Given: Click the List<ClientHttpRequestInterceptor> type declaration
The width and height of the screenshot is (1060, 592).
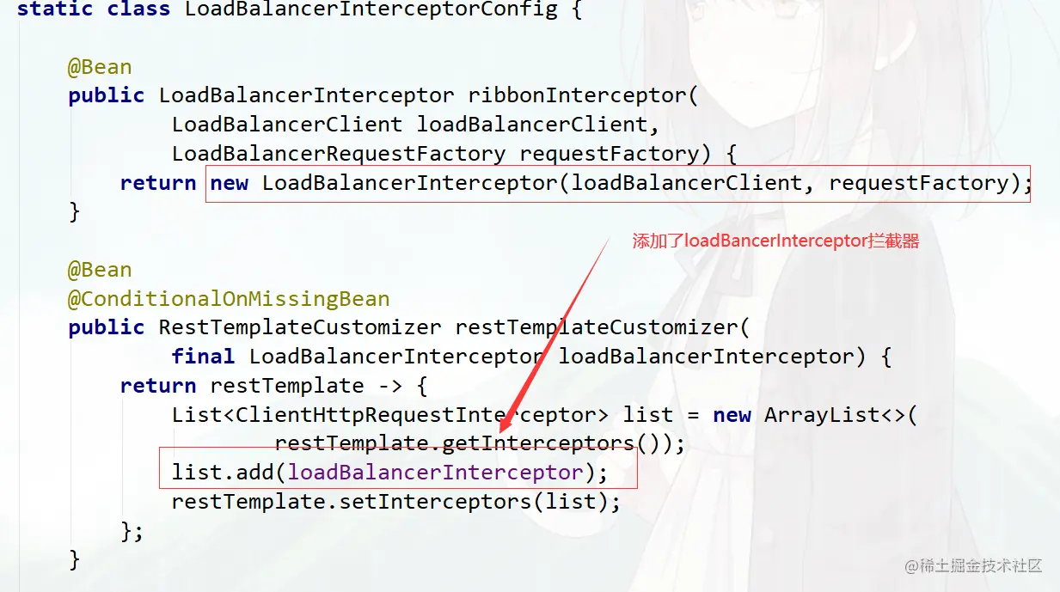Looking at the screenshot, I should click(390, 415).
